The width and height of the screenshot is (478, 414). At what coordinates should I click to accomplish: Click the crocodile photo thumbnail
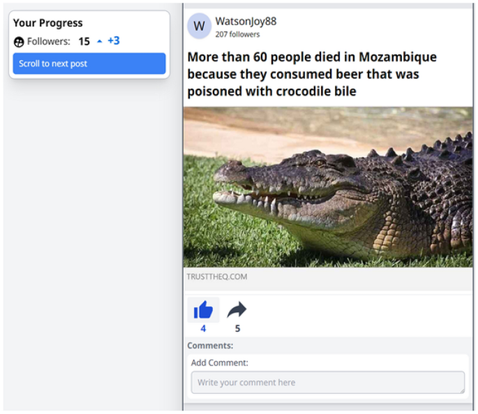(x=328, y=186)
